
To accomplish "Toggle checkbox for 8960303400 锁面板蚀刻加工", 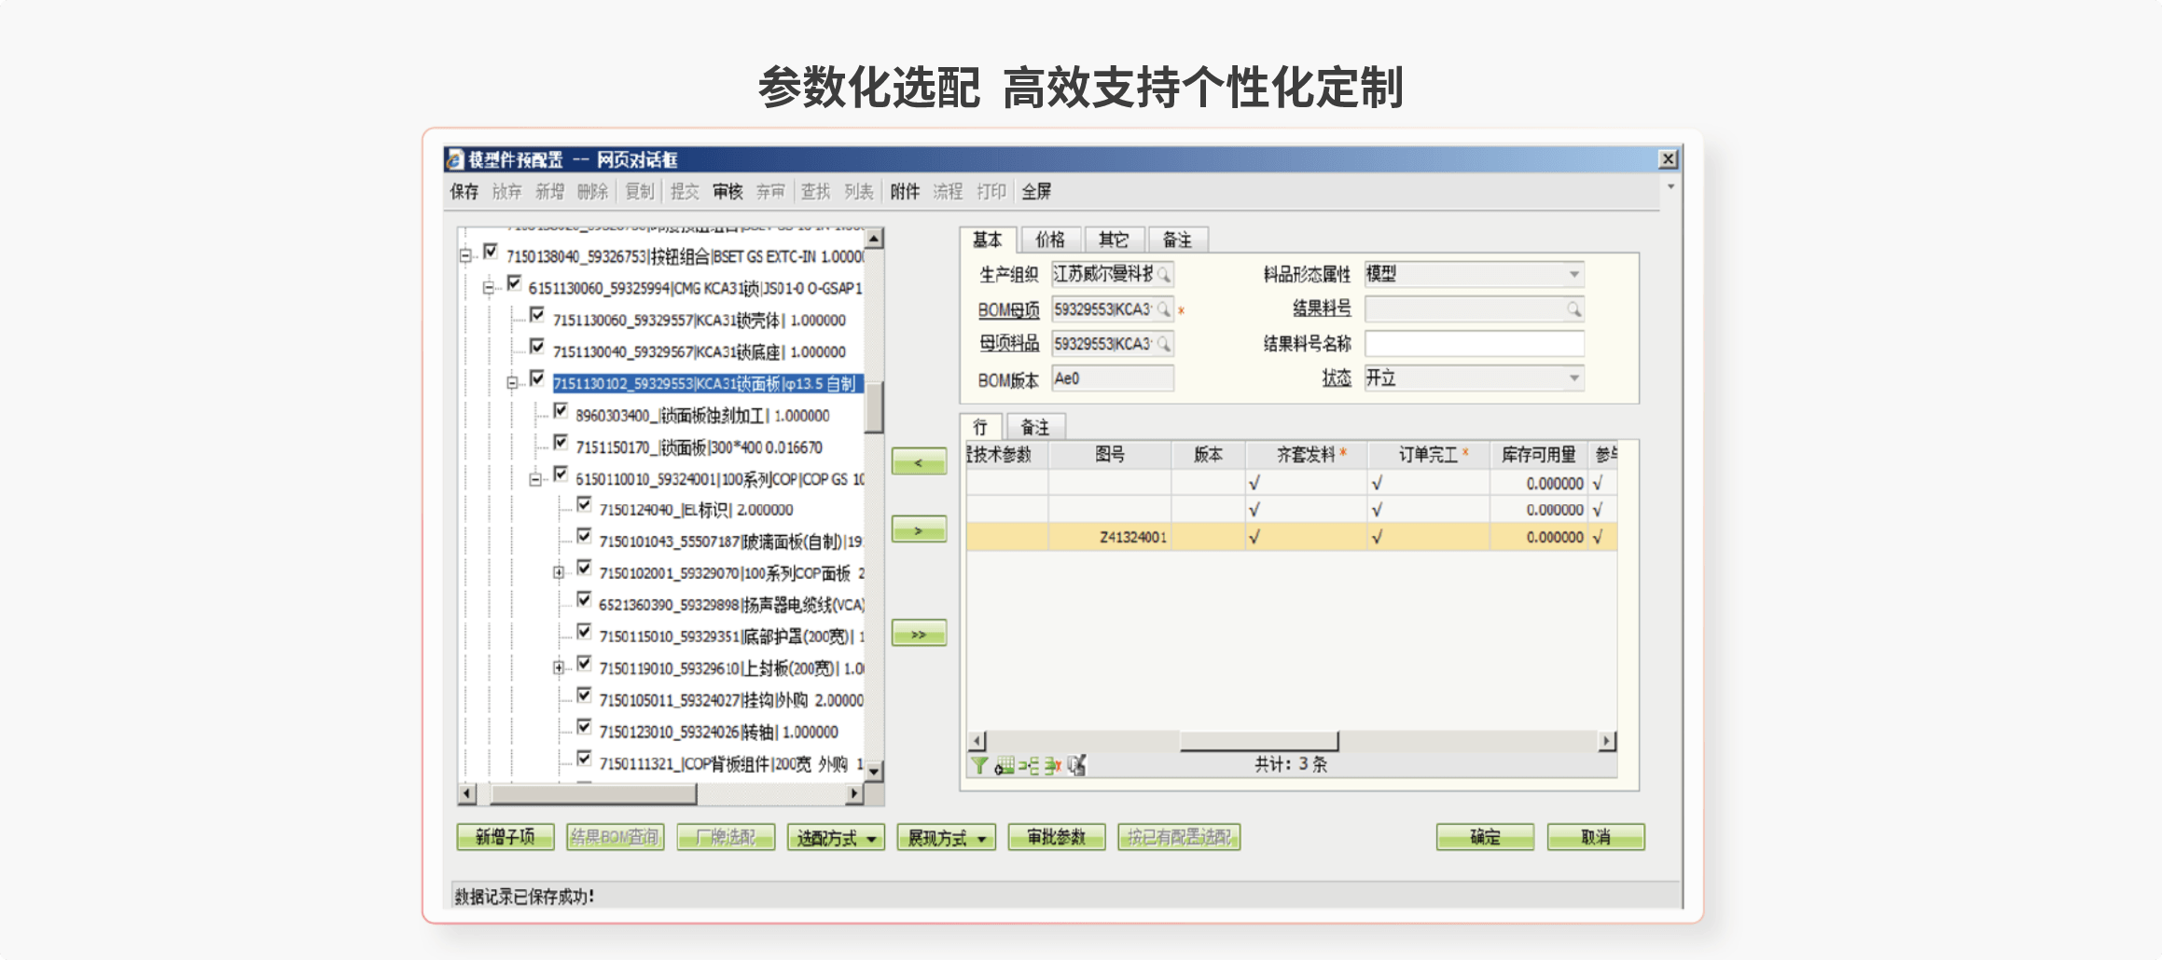I will pos(561,410).
